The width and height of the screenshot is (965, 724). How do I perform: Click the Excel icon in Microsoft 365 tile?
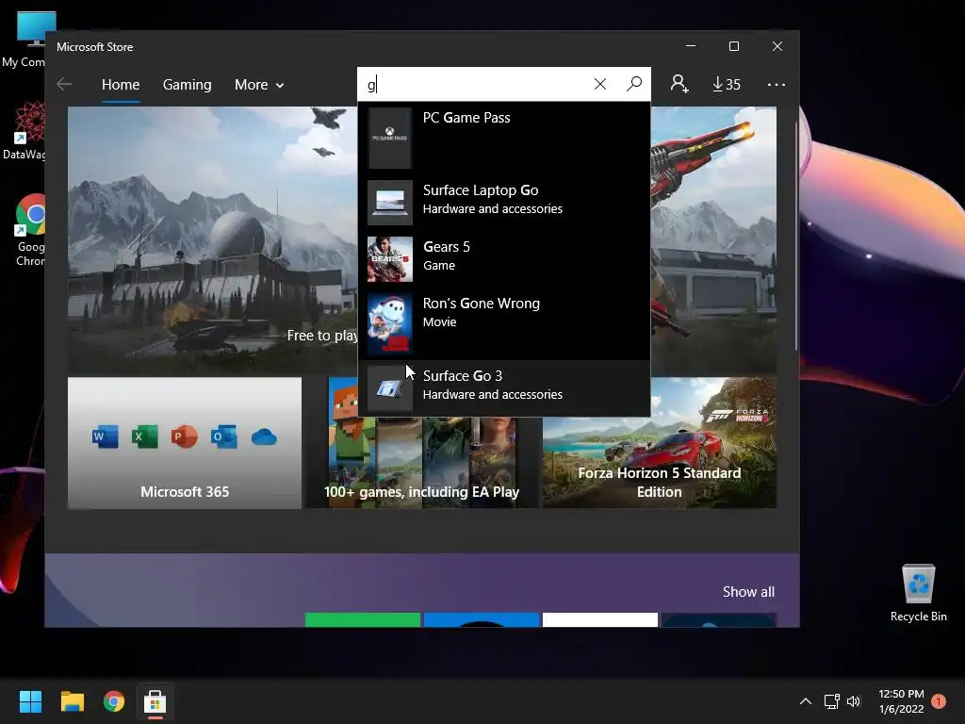pos(144,437)
